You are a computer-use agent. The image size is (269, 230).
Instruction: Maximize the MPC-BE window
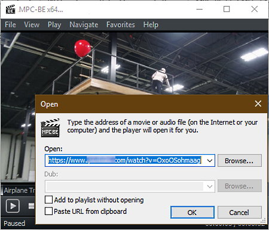coord(227,9)
